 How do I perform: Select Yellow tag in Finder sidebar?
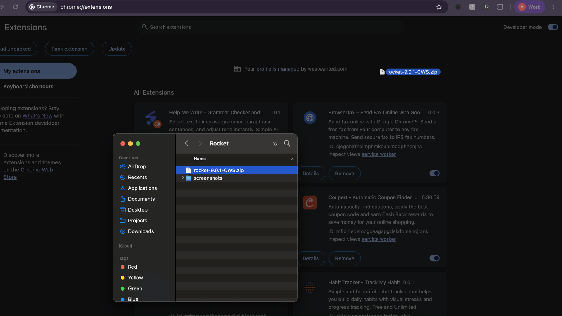[x=132, y=278]
